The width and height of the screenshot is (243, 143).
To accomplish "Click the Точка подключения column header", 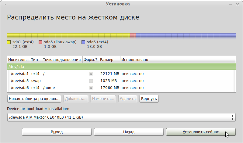I will pos(62,60).
